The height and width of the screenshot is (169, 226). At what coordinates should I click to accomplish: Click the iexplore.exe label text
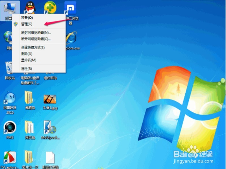[73, 48]
